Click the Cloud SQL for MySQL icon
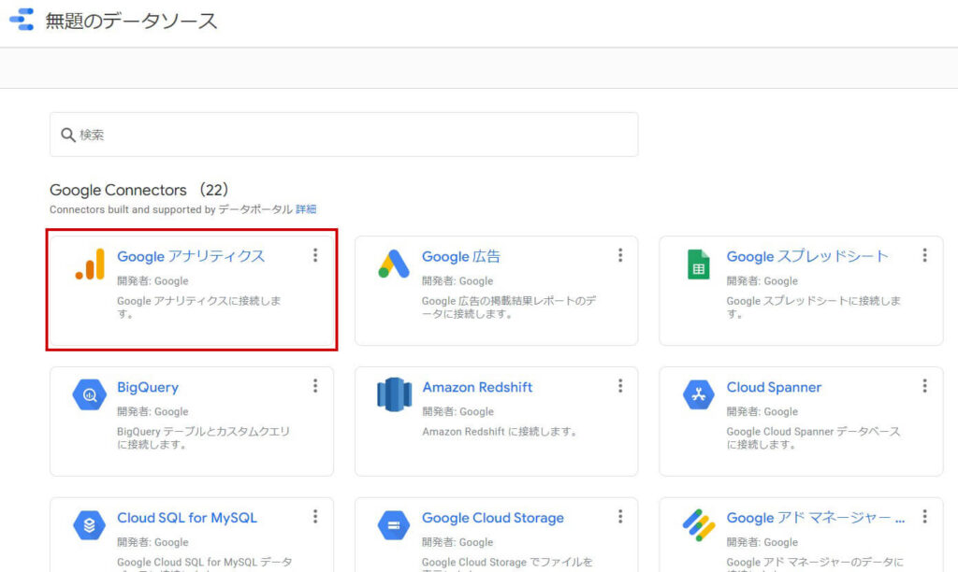Image resolution: width=958 pixels, height=572 pixels. coord(90,525)
